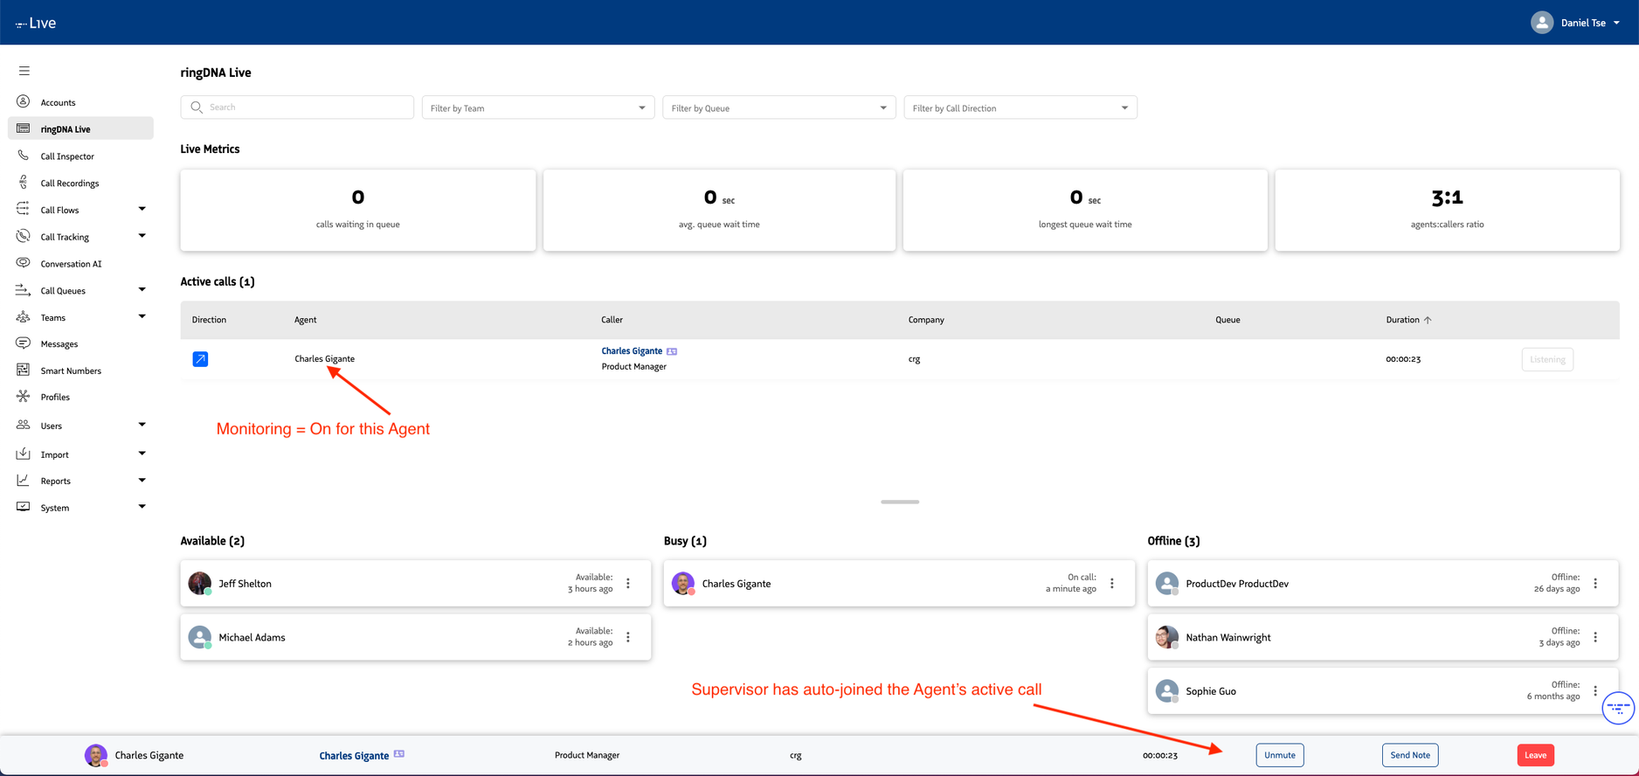Open Charles Gigante caller link in table
1639x776 pixels.
coord(632,351)
